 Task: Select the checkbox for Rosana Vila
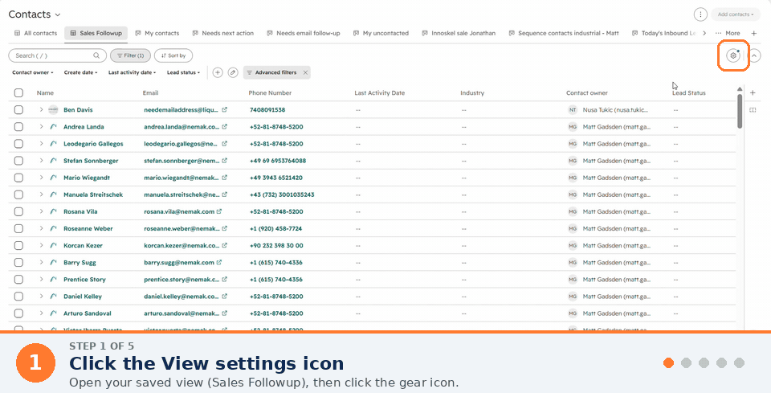[18, 211]
